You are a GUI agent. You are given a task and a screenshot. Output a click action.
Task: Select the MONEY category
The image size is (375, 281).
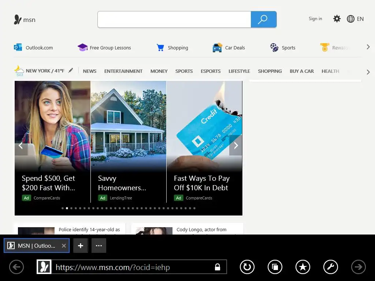click(x=159, y=71)
